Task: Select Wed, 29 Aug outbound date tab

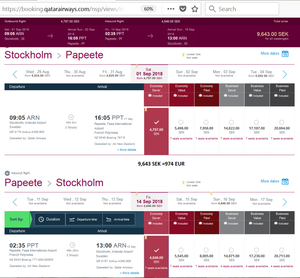Action: (x=38, y=73)
